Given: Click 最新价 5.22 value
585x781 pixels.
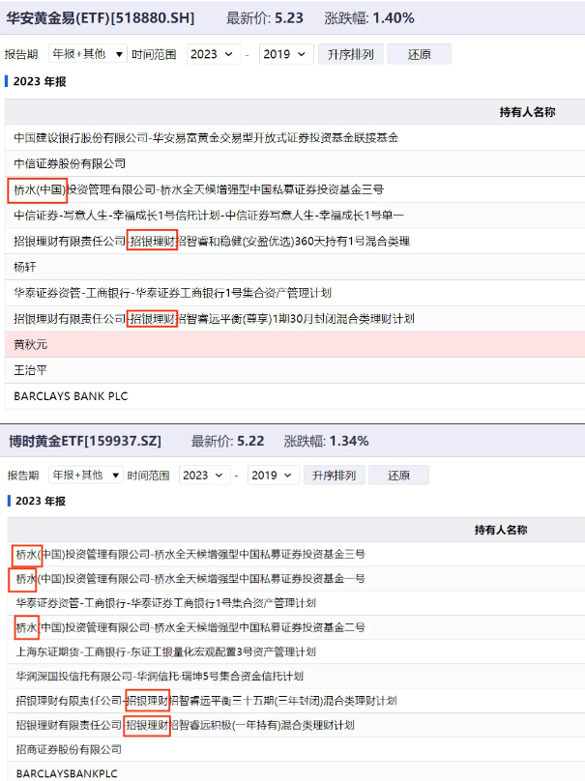Looking at the screenshot, I should [x=250, y=441].
